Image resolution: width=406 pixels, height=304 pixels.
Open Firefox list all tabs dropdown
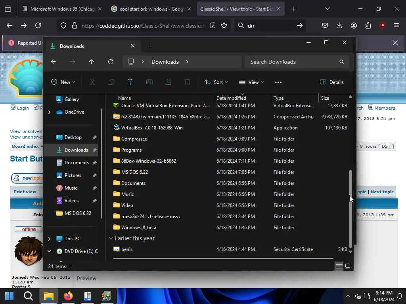tap(327, 9)
